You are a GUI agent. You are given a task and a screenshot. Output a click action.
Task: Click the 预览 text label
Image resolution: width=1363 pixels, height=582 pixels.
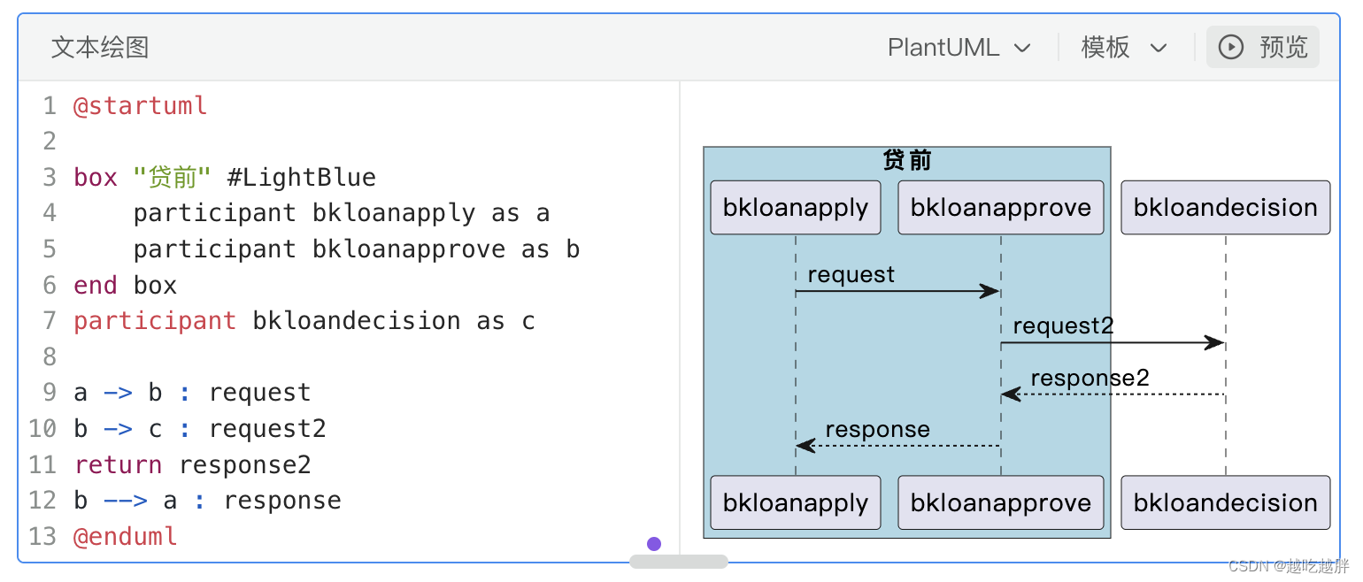click(x=1283, y=47)
